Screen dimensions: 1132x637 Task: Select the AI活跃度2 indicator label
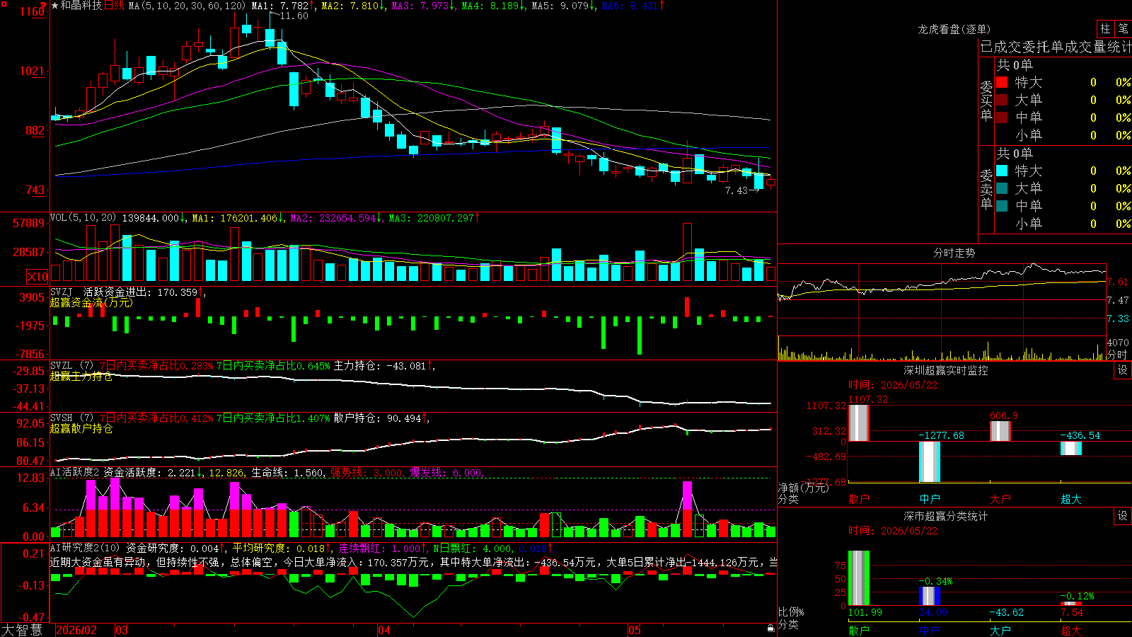(75, 472)
